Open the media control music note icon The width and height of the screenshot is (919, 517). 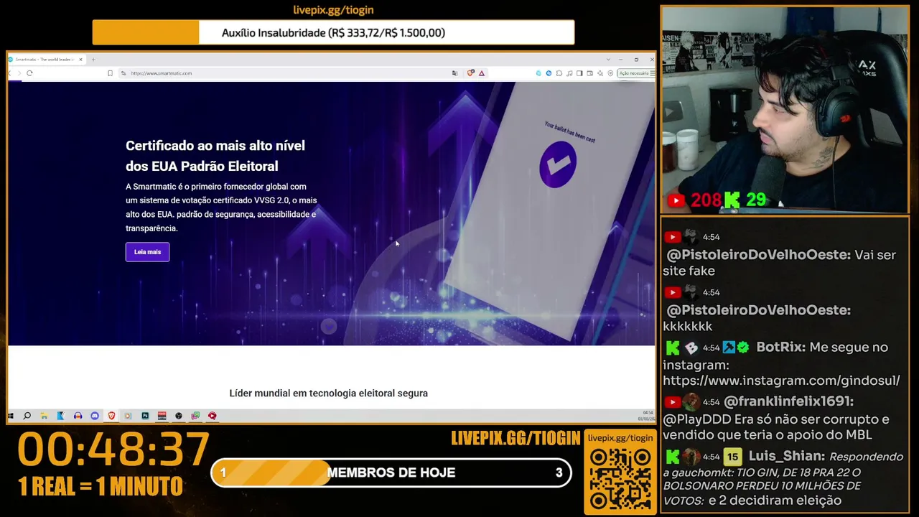pyautogui.click(x=569, y=73)
